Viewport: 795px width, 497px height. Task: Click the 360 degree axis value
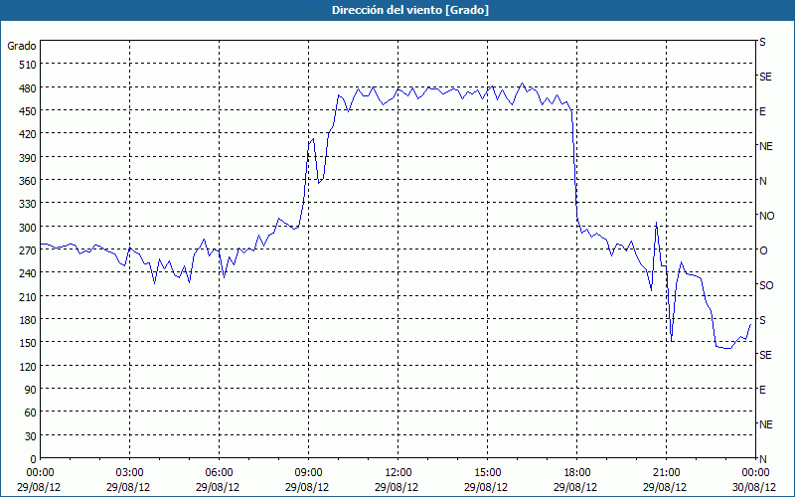(x=29, y=181)
